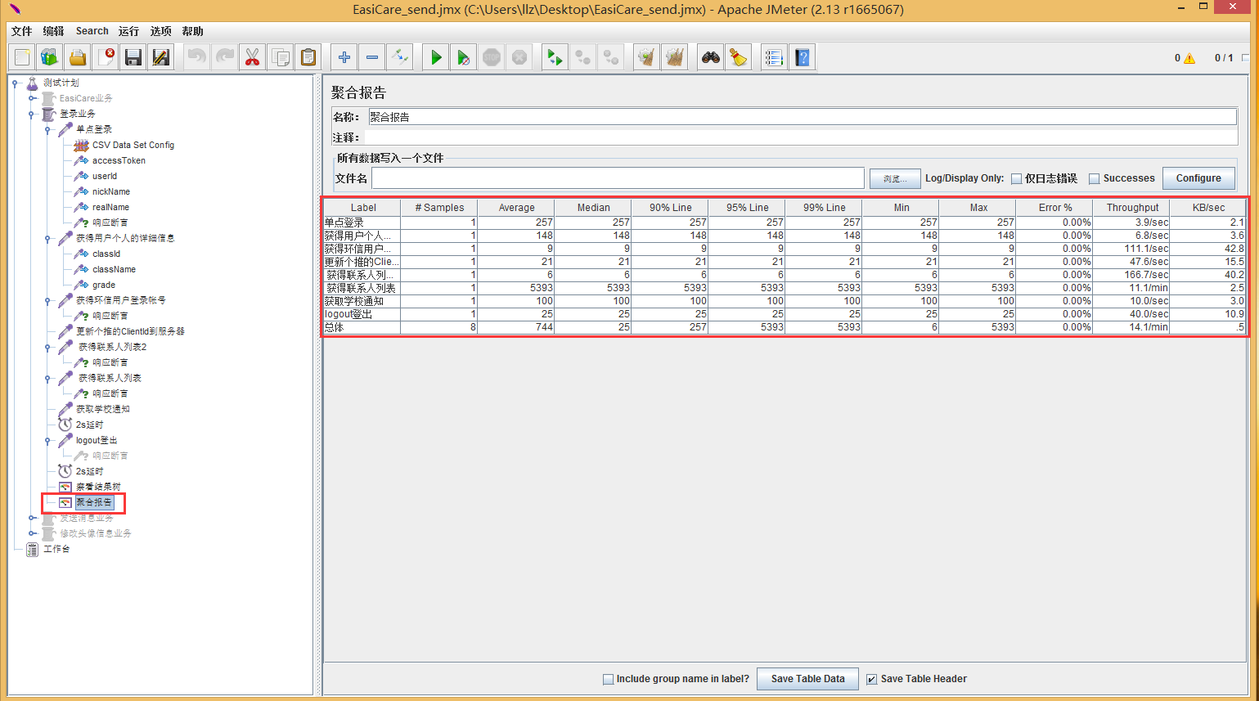Open the 运行 menu
This screenshot has height=701, width=1259.
tap(128, 31)
